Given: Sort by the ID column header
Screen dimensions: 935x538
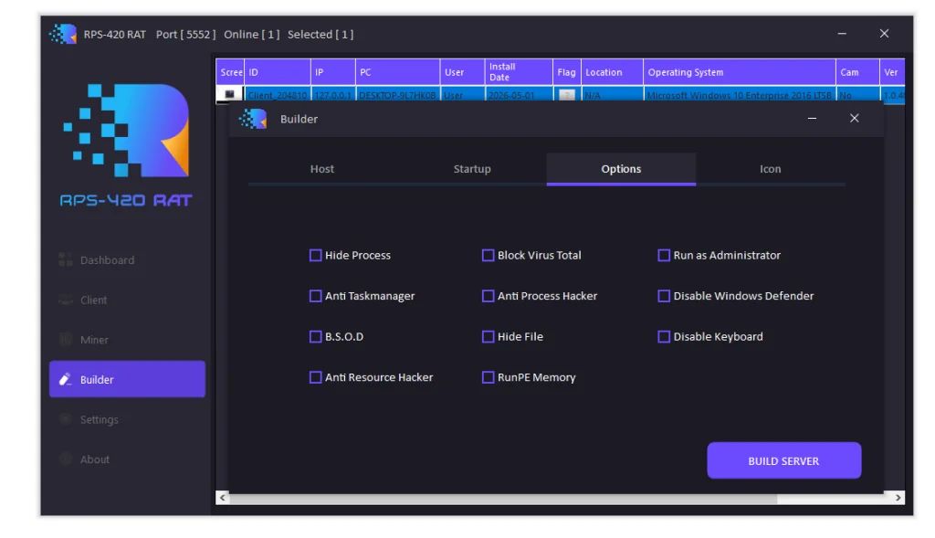Looking at the screenshot, I should click(278, 72).
